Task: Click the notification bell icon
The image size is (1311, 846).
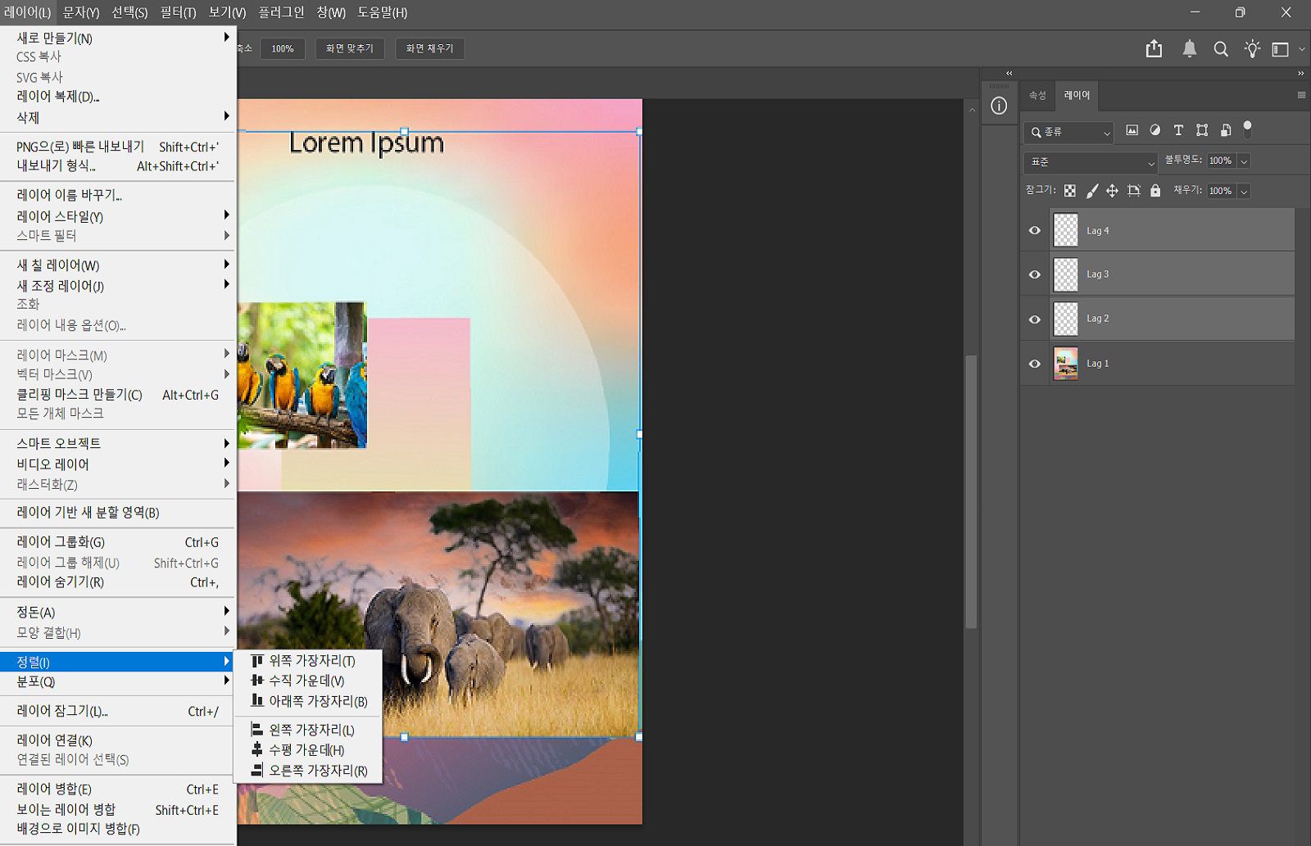Action: pyautogui.click(x=1189, y=49)
